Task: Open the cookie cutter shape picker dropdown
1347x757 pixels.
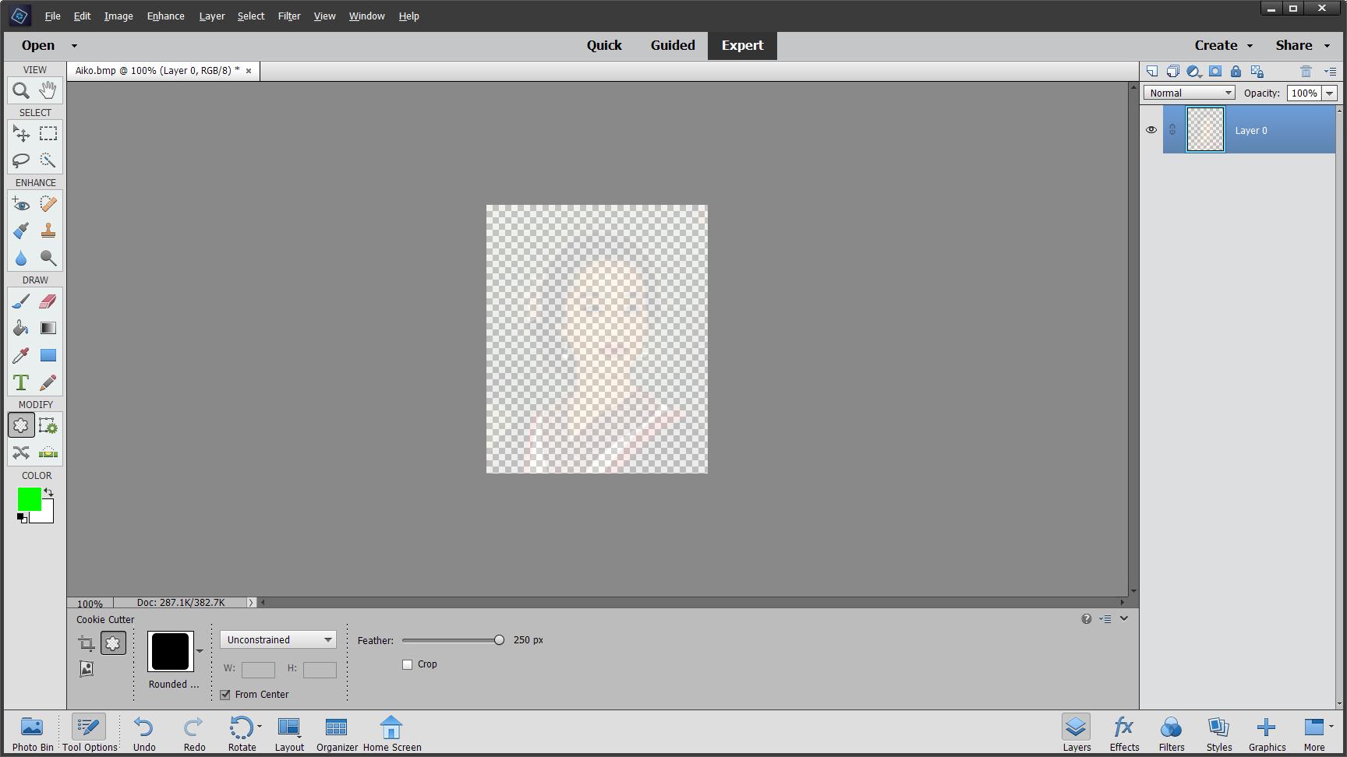Action: pos(200,652)
